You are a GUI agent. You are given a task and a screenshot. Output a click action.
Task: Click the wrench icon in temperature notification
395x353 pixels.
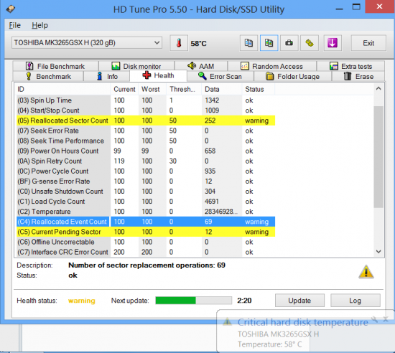click(x=375, y=319)
